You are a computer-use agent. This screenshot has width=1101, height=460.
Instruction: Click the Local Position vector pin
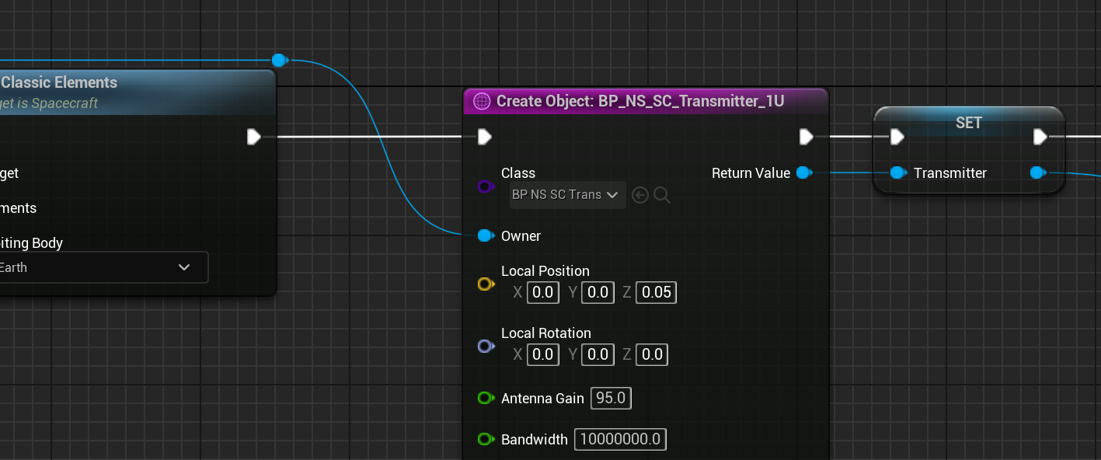pos(486,284)
